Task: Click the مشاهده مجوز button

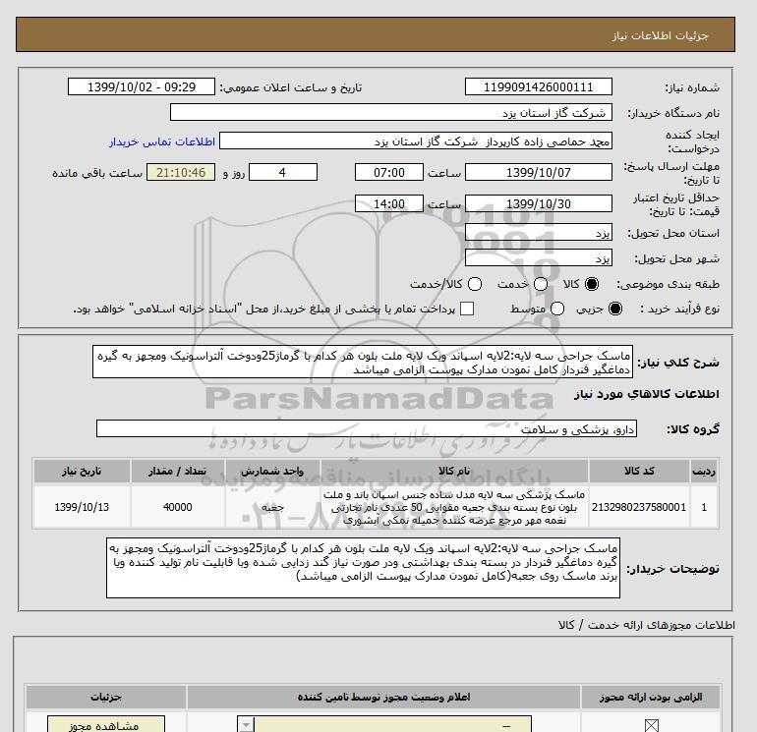Action: pyautogui.click(x=106, y=724)
